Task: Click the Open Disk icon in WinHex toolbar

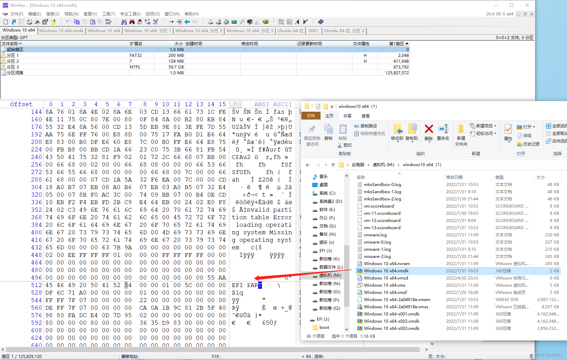Action: pyautogui.click(x=210, y=22)
